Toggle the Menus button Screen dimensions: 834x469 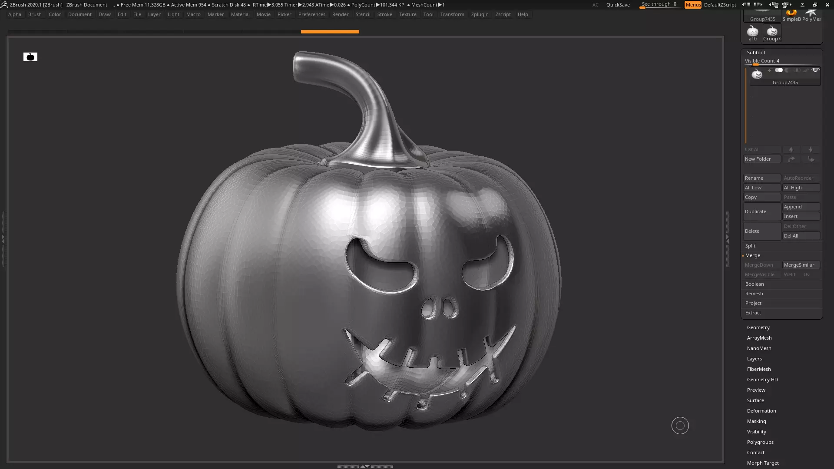coord(693,4)
